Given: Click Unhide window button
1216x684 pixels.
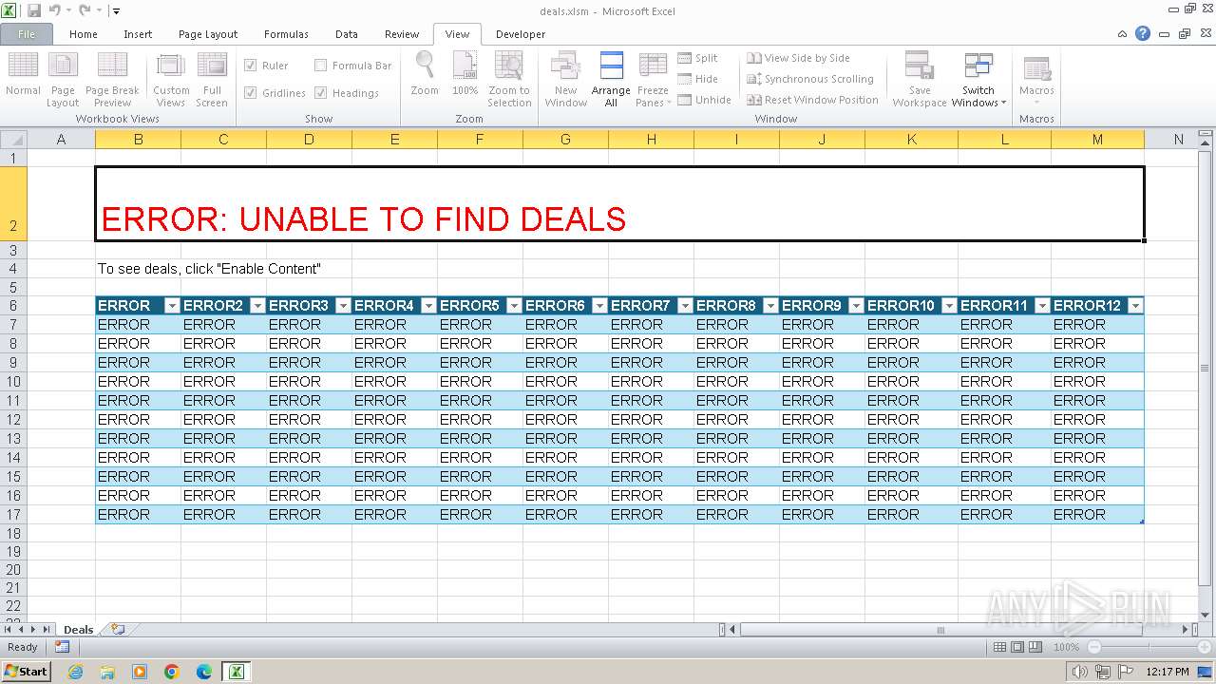Looking at the screenshot, I should pyautogui.click(x=705, y=100).
